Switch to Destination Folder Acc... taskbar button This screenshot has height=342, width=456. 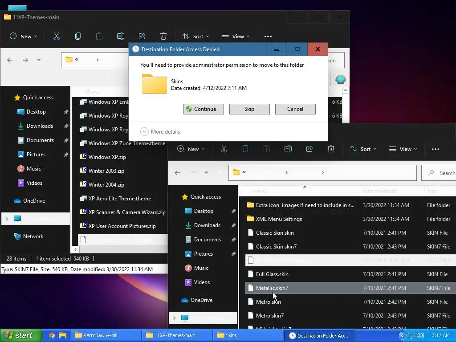pos(319,335)
